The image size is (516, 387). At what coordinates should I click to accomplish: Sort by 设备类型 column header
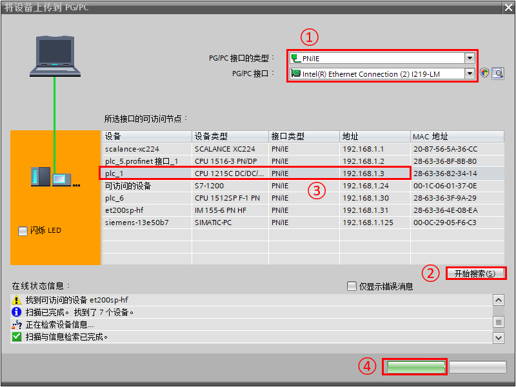[x=230, y=136]
